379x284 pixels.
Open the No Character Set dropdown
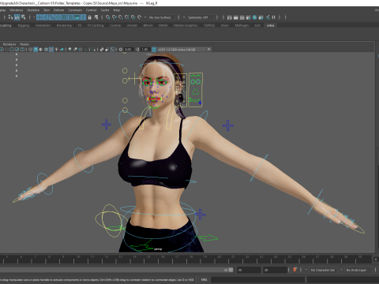[x=323, y=270]
